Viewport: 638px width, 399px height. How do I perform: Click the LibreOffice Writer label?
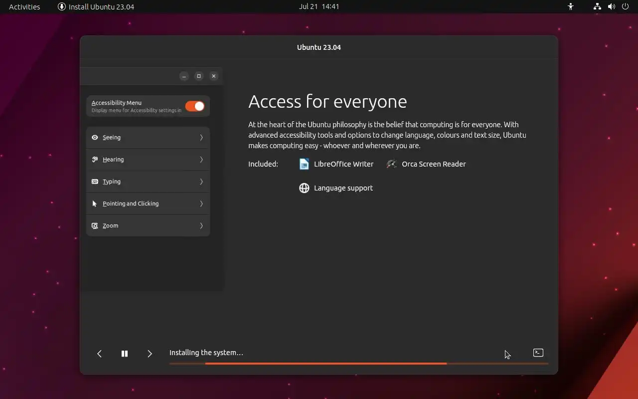point(343,164)
